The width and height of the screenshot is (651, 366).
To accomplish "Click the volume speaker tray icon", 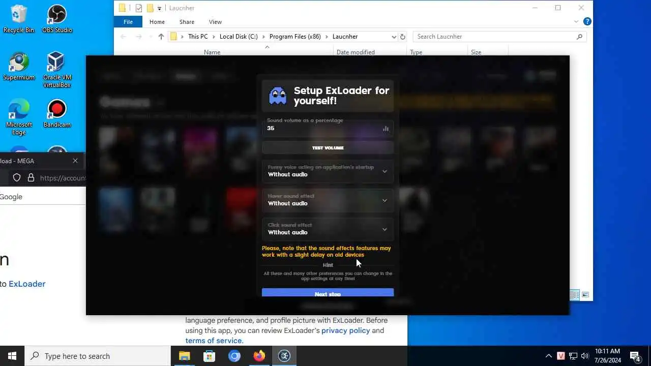I will [x=585, y=356].
